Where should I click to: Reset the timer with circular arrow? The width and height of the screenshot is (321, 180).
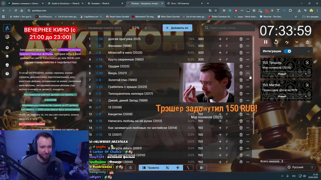pos(276,42)
